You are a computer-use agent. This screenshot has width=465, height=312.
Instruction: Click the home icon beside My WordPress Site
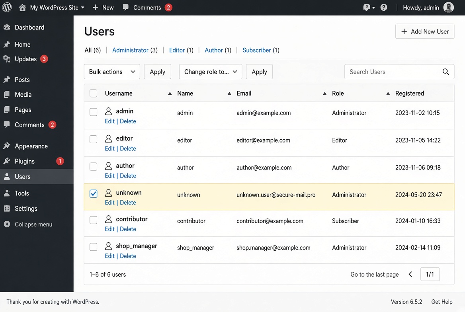click(22, 8)
